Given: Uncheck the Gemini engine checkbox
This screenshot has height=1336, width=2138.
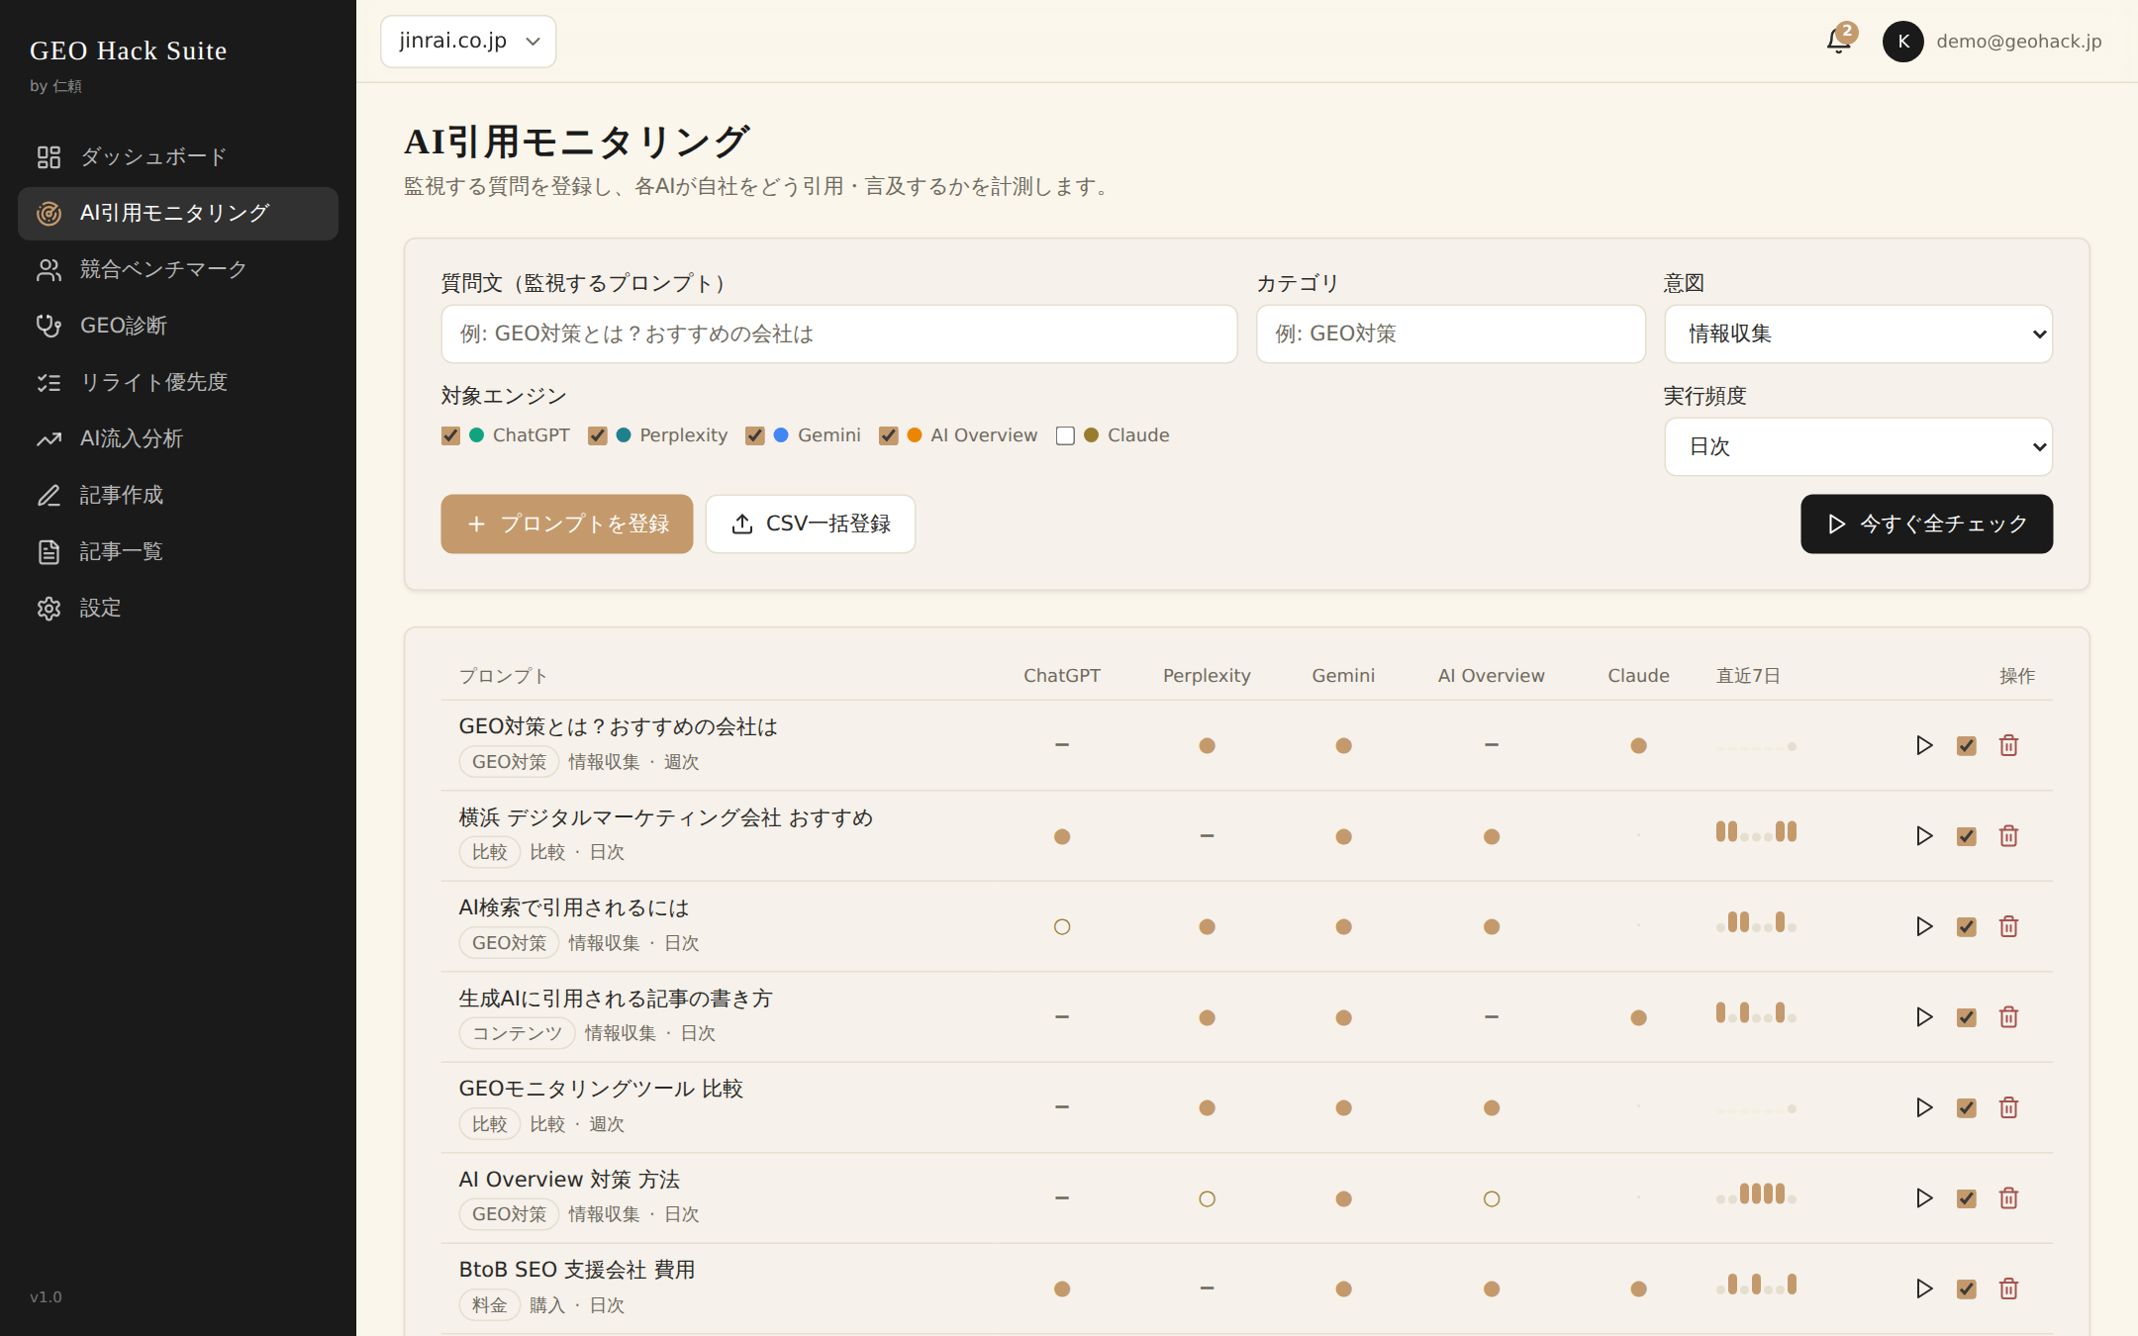Looking at the screenshot, I should tap(755, 435).
